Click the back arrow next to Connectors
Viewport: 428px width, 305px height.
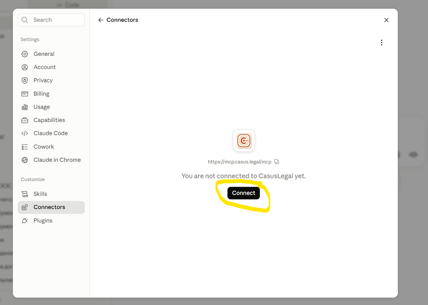click(x=101, y=20)
